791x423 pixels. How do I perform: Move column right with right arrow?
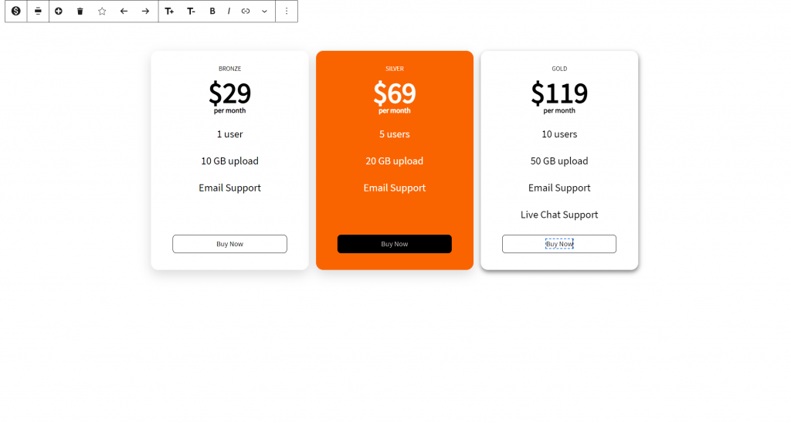(145, 11)
